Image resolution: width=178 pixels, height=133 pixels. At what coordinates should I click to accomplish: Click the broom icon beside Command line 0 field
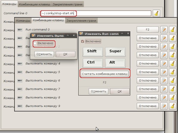point(156,13)
